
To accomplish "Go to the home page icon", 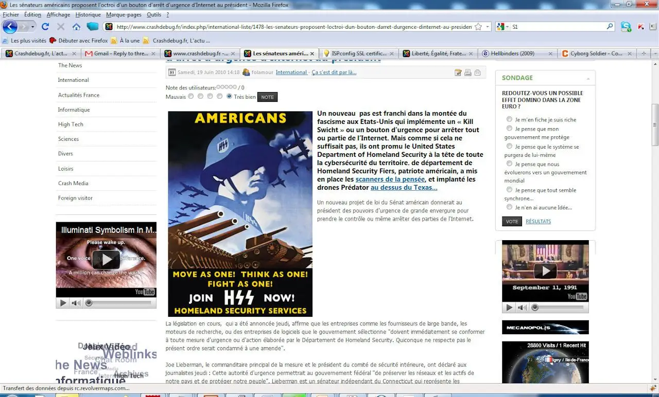I will pos(76,27).
